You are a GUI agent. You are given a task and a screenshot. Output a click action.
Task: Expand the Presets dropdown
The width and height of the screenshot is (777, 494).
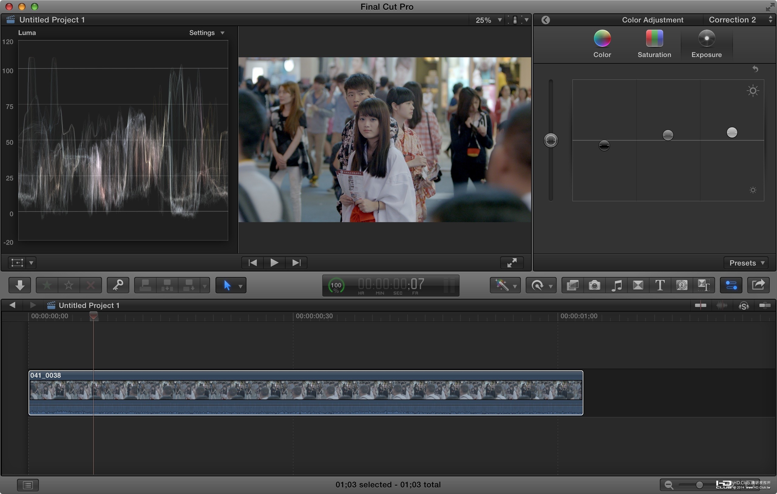[x=746, y=263]
